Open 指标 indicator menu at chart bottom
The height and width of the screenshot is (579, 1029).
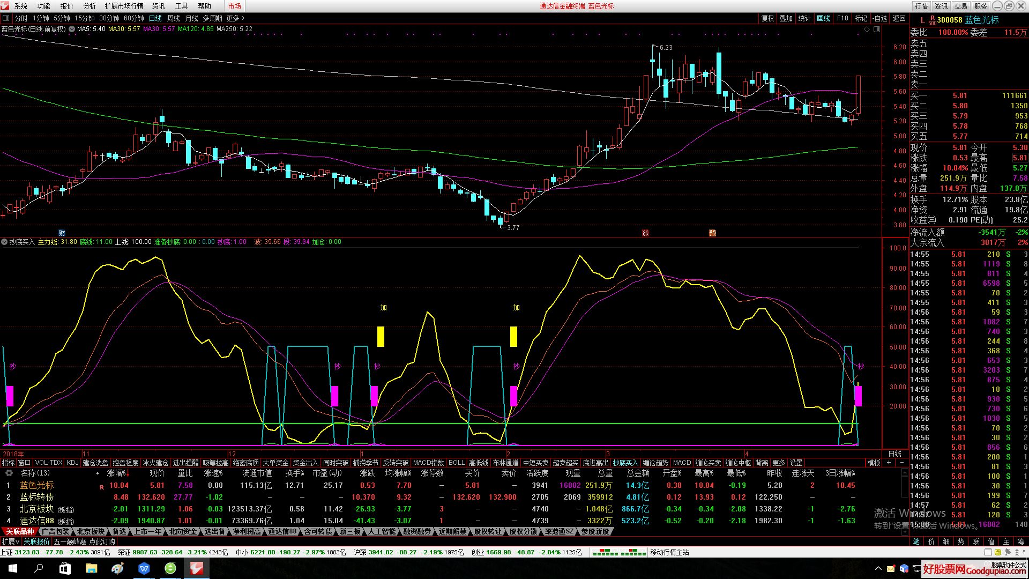pos(8,463)
